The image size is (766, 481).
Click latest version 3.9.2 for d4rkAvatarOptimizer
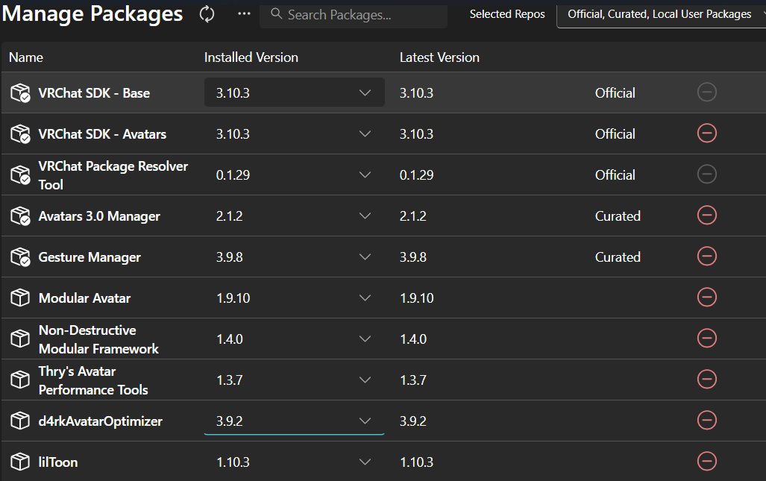[x=412, y=421]
